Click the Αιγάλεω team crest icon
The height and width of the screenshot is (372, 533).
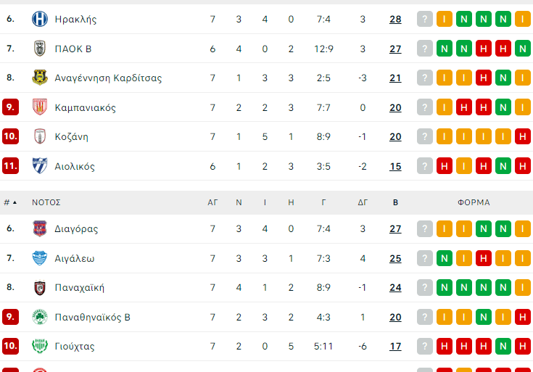pyautogui.click(x=39, y=258)
